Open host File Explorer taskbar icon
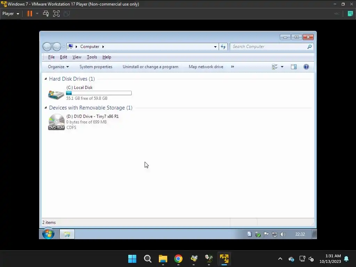Viewport: 356px width, 267px height. [163, 259]
